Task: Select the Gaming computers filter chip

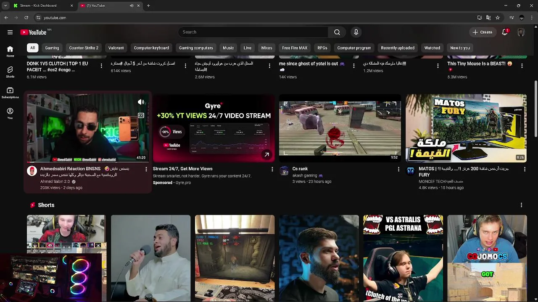Action: [x=196, y=48]
